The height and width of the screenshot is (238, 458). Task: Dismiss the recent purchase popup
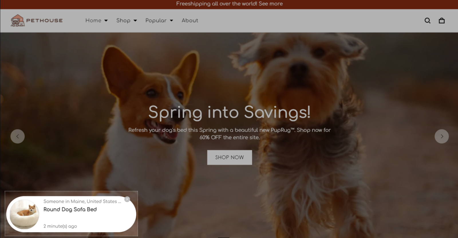pos(127,199)
